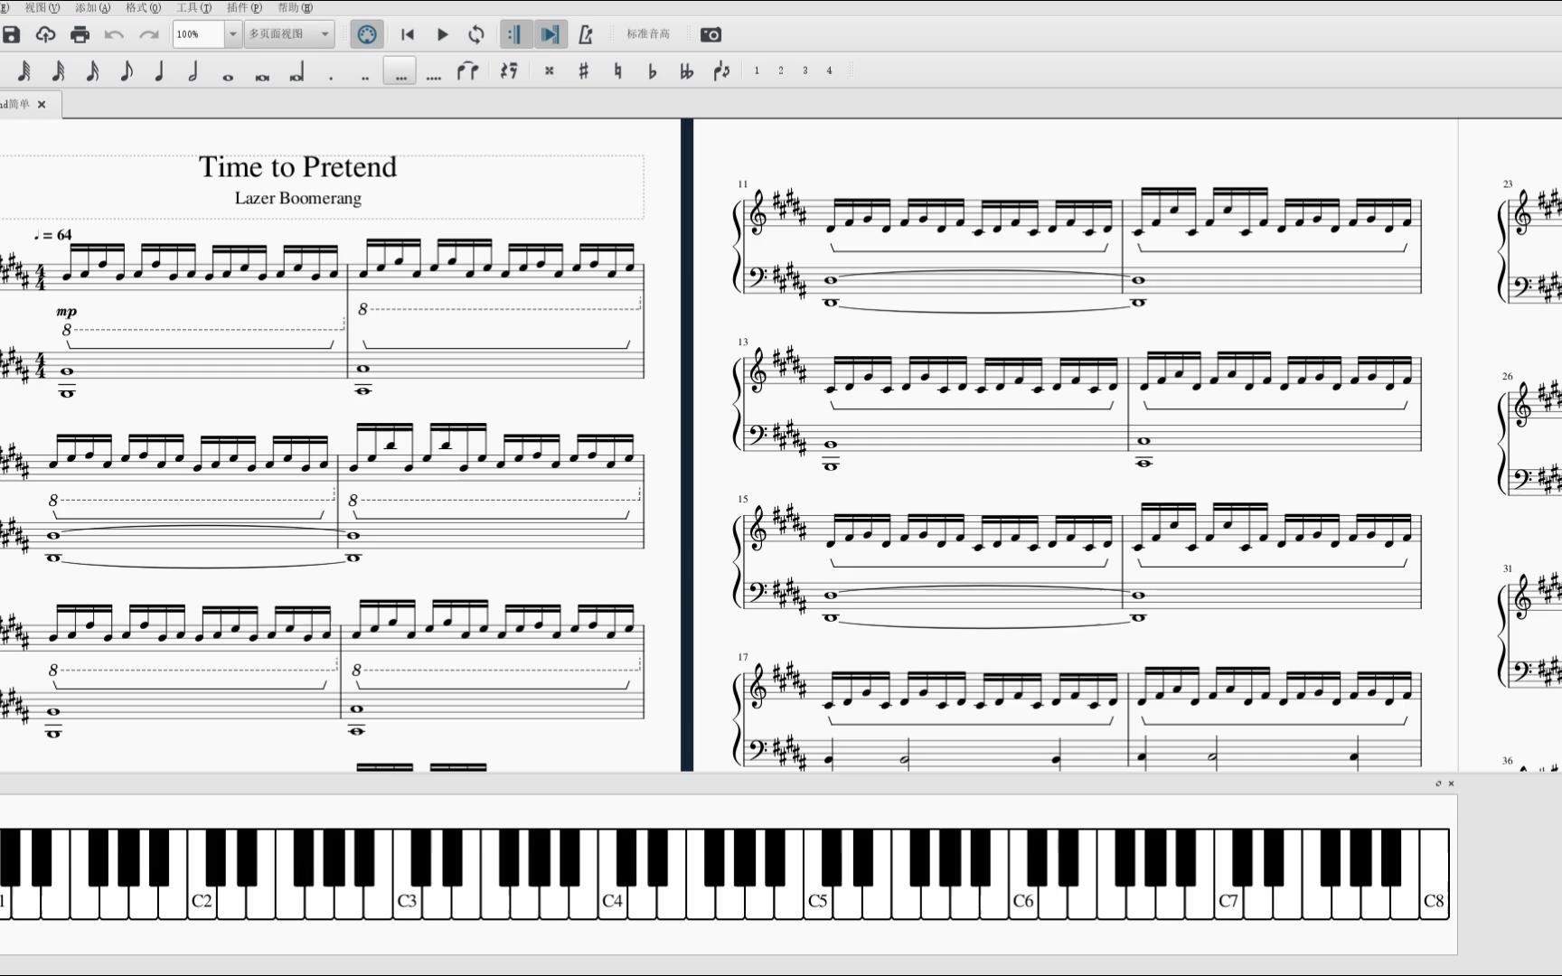Switch to voice 2
Viewport: 1562px width, 976px height.
click(781, 70)
